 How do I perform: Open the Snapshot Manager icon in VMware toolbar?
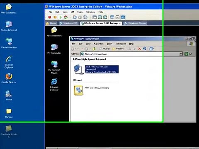click(85, 17)
